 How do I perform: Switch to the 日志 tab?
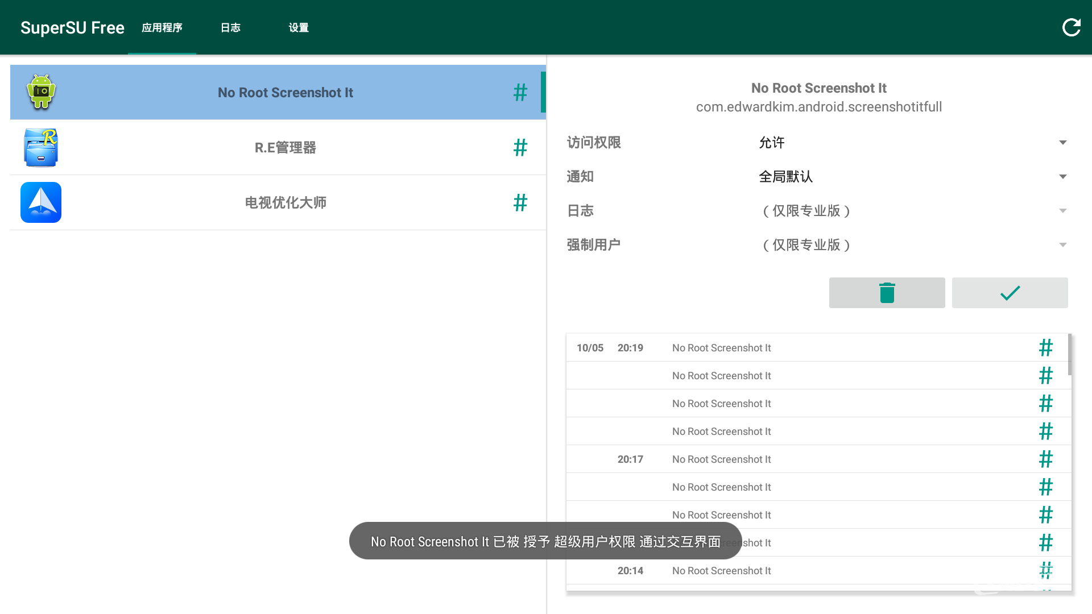(x=230, y=27)
